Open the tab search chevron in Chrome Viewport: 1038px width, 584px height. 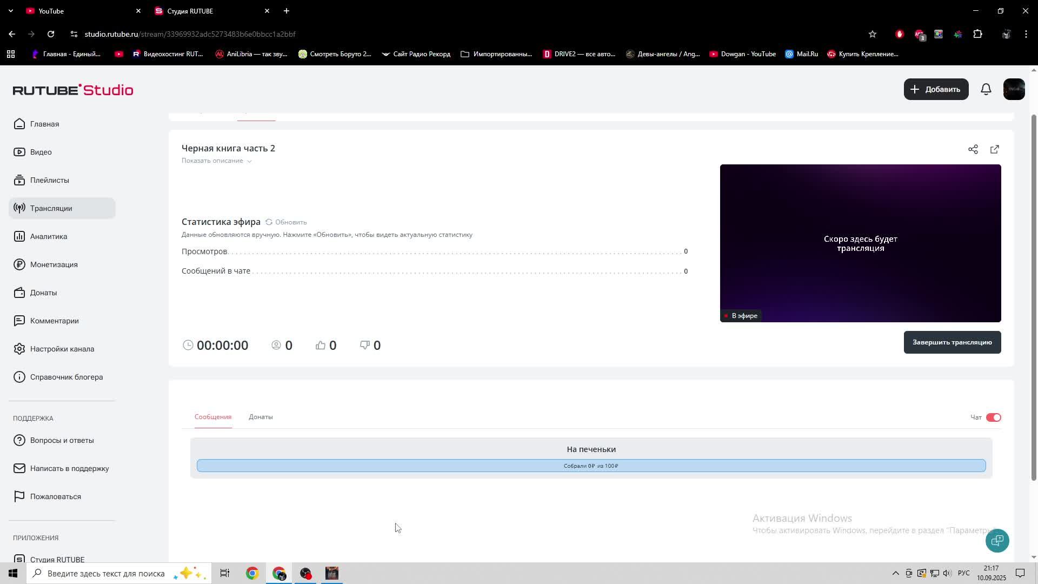click(x=10, y=11)
